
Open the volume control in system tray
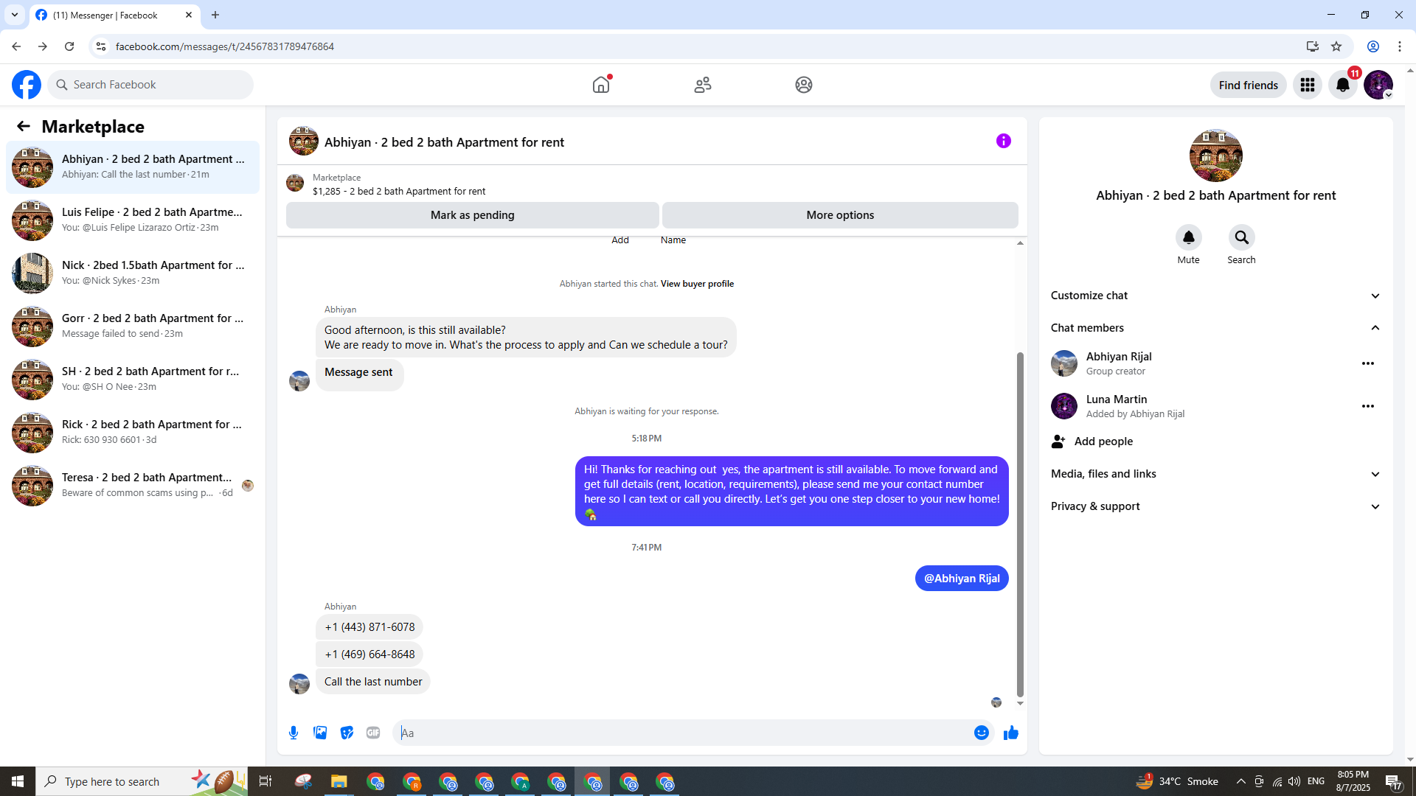pyautogui.click(x=1294, y=782)
